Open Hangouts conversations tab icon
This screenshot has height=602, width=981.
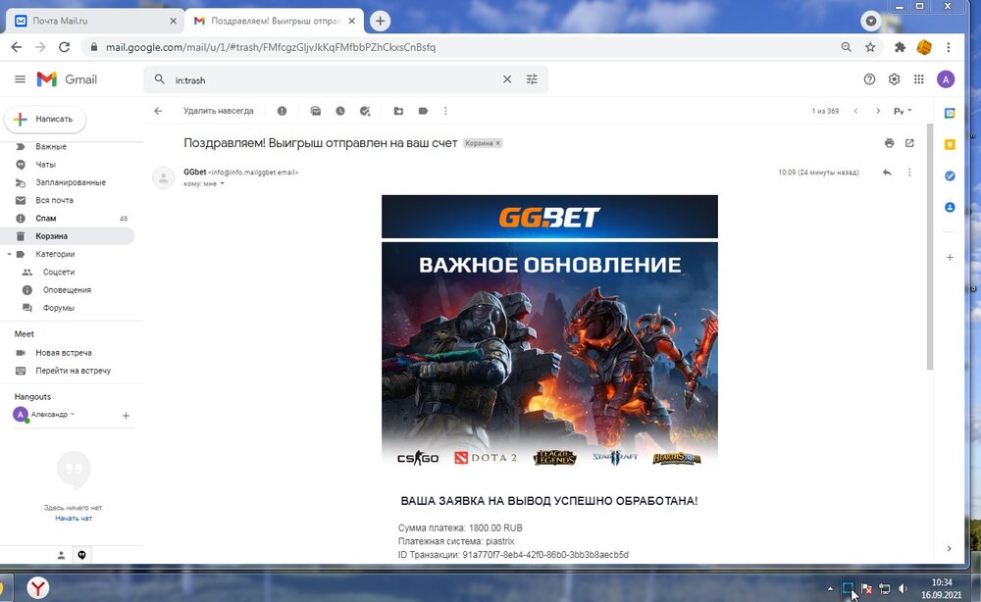pos(82,555)
